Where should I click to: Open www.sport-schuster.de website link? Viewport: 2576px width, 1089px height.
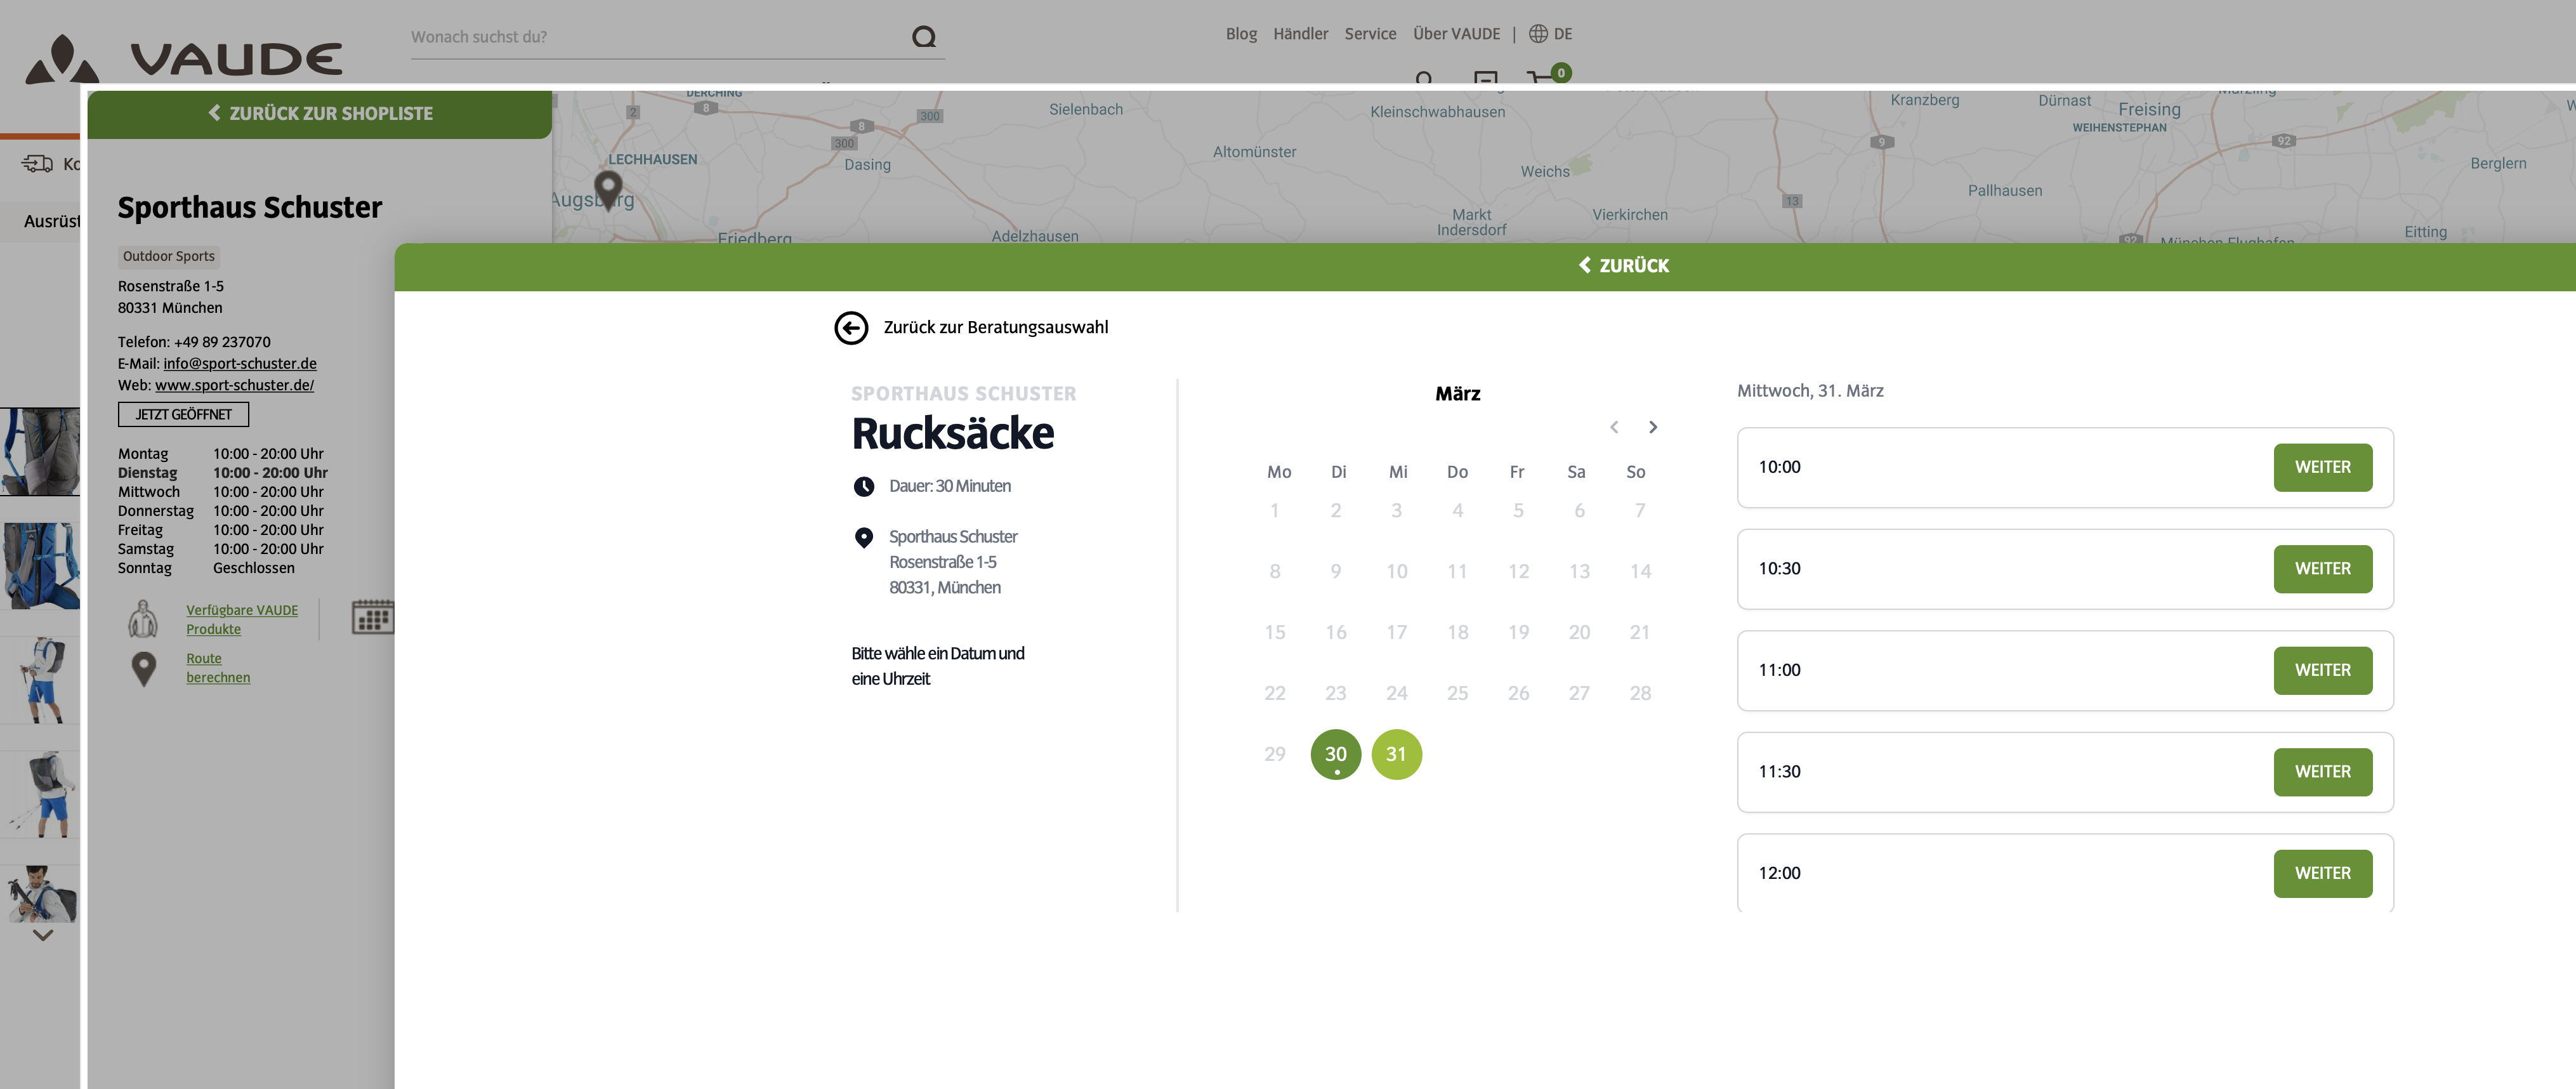pos(234,385)
